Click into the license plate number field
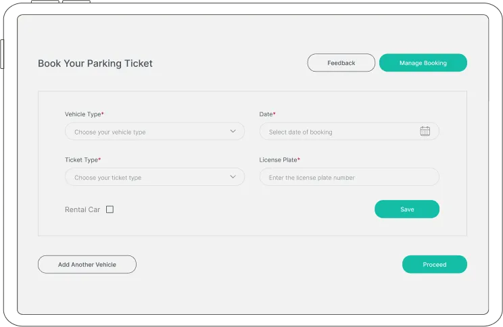Screen dimensions: 503x327 (348, 178)
